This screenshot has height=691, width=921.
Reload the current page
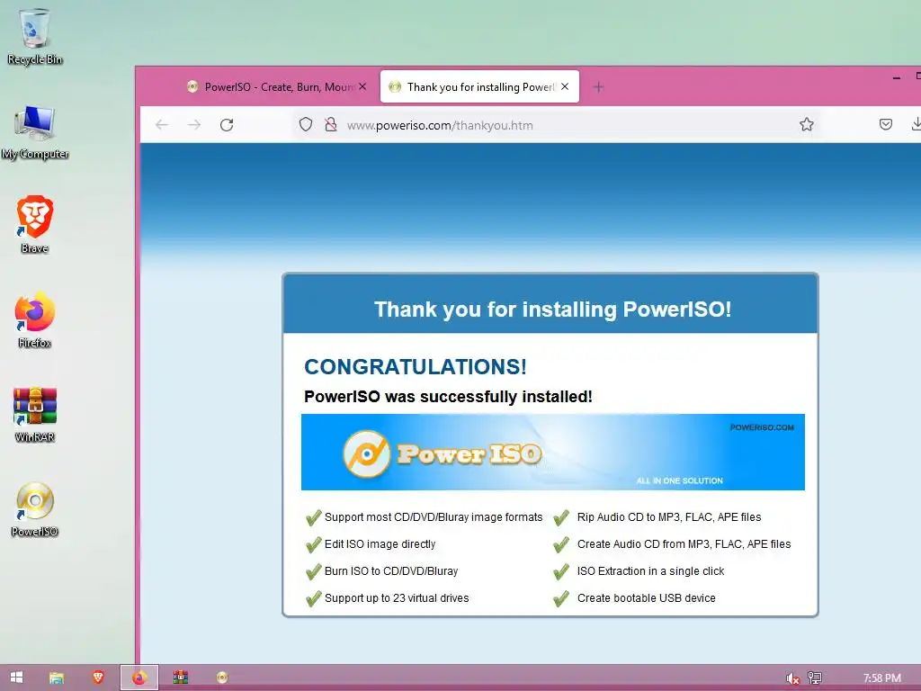(227, 124)
